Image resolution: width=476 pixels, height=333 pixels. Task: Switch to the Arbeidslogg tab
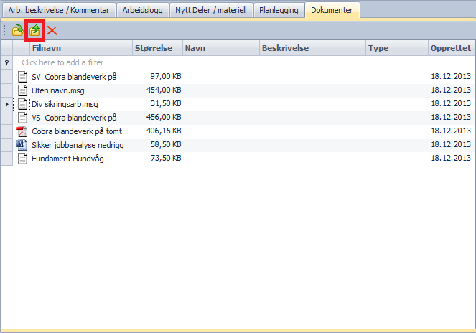(x=142, y=10)
